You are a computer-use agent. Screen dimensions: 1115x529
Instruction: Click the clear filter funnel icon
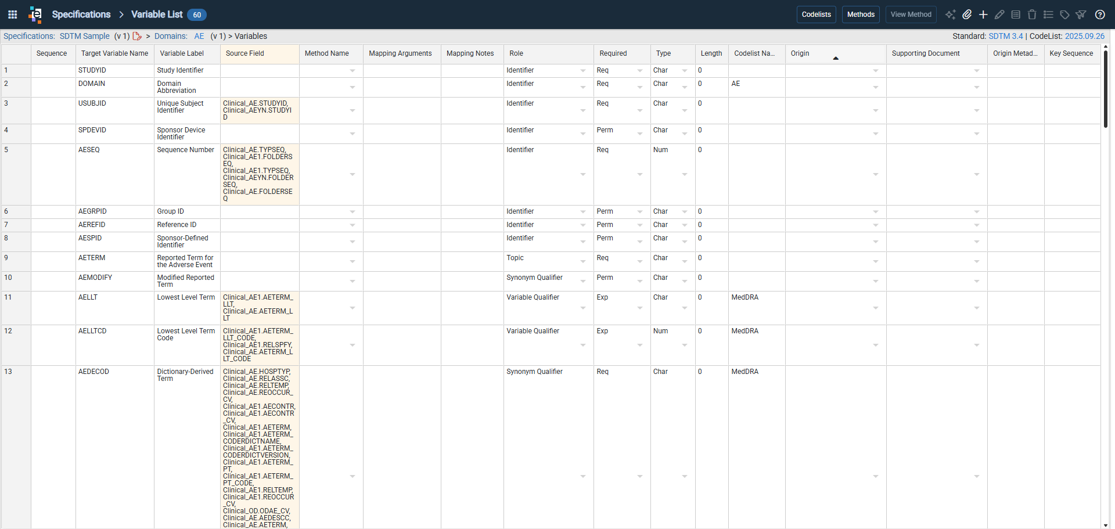tap(1081, 15)
